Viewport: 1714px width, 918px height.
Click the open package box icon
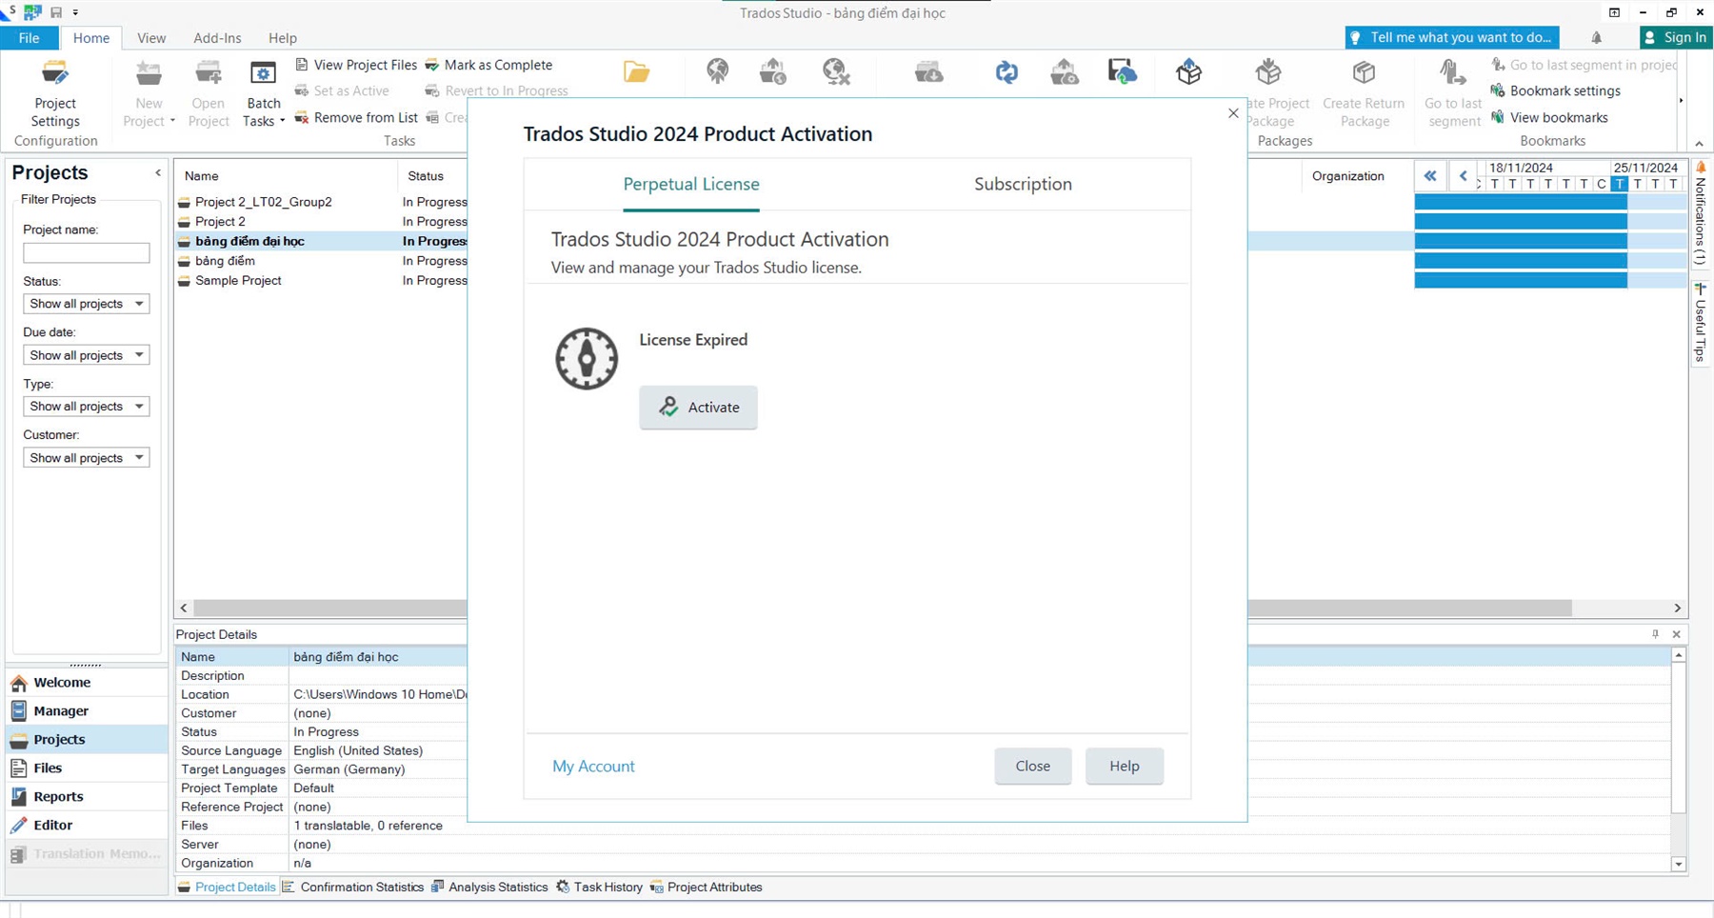coord(1188,71)
